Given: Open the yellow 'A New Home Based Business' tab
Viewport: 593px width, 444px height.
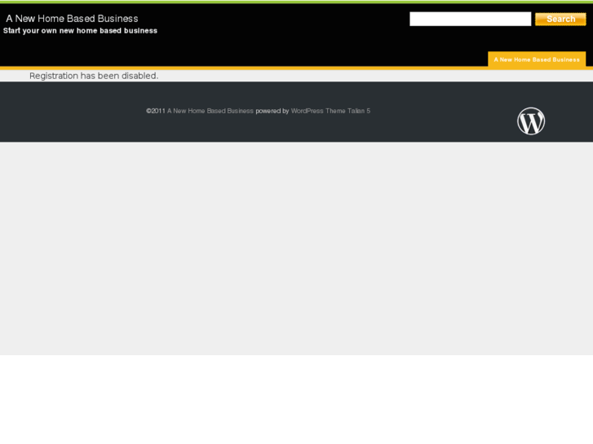Looking at the screenshot, I should [x=537, y=59].
